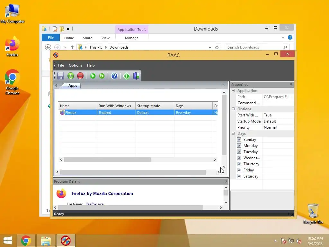The height and width of the screenshot is (247, 329).
Task: Click tab scroll right arrow in RAAC
Action: tap(223, 85)
